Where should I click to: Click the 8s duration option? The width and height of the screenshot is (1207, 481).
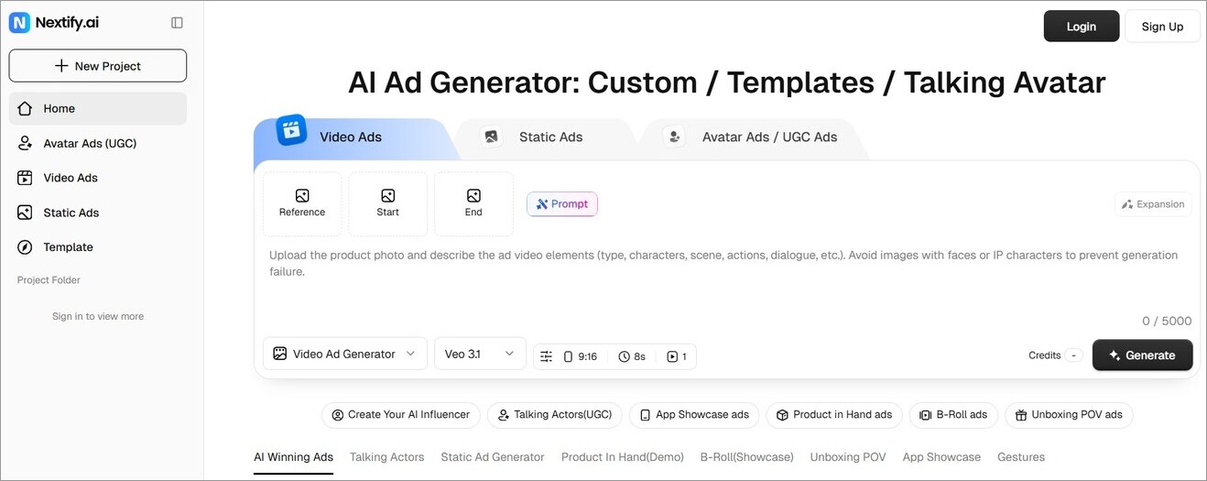[x=632, y=356]
